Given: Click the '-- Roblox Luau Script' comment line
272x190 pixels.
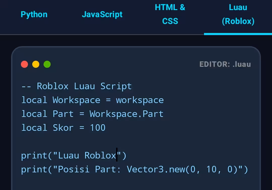Looking at the screenshot, I should [77, 86].
